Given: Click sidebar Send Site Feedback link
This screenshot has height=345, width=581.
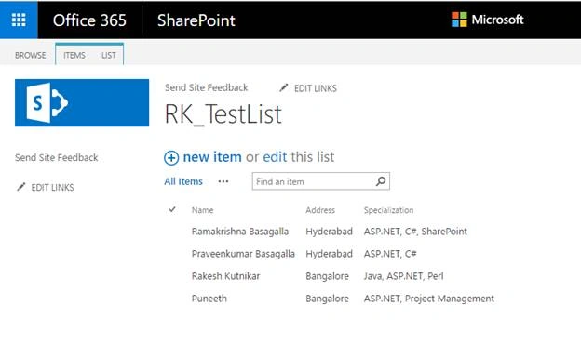Looking at the screenshot, I should pos(56,158).
